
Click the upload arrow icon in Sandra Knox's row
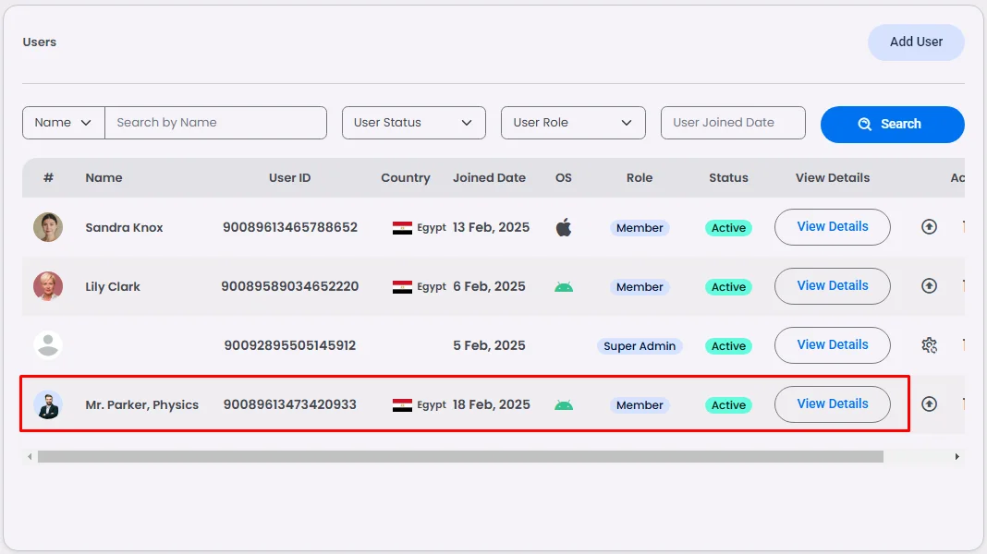929,226
